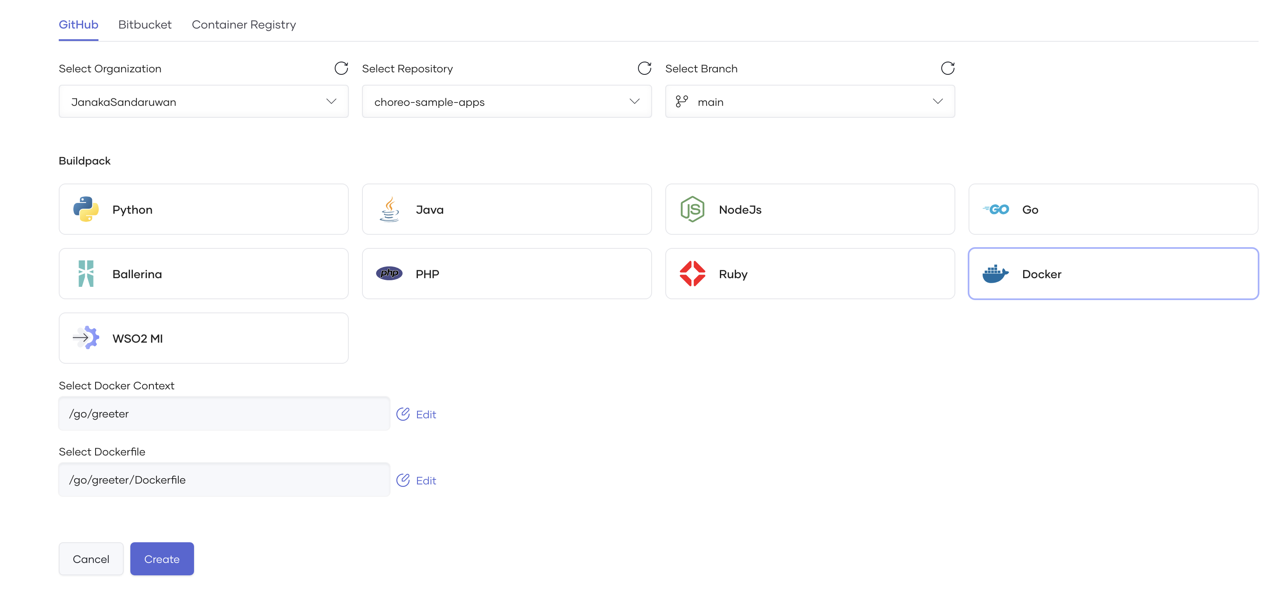The width and height of the screenshot is (1271, 596).
Task: Select the Python buildpack icon
Action: click(86, 210)
